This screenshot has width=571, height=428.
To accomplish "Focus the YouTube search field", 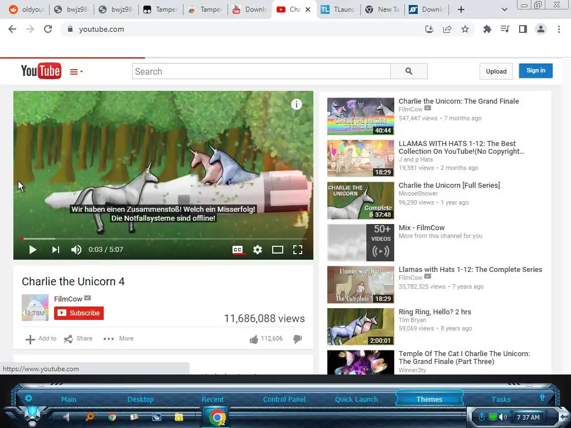I will tap(261, 71).
